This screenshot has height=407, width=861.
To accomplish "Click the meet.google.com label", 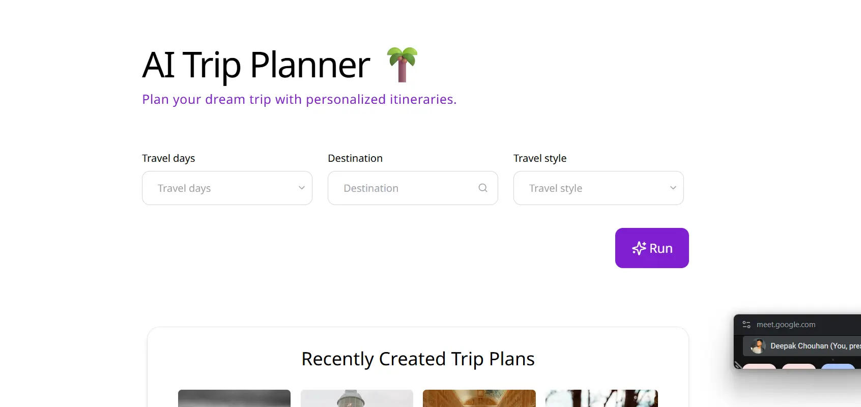I will (787, 324).
